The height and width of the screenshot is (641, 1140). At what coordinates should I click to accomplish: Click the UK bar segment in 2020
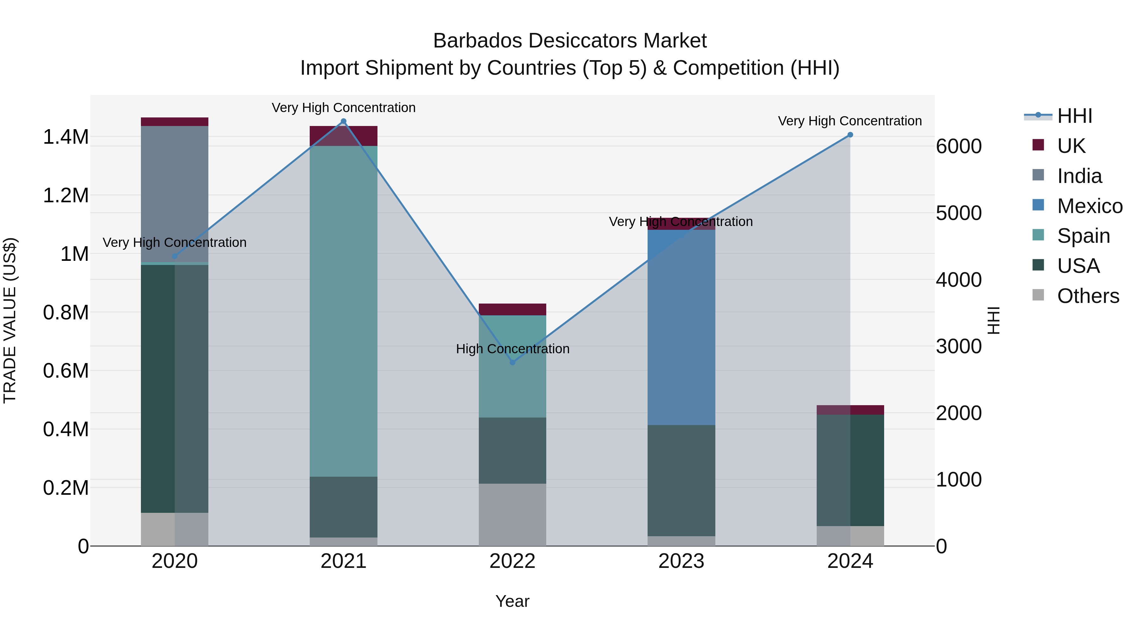174,122
